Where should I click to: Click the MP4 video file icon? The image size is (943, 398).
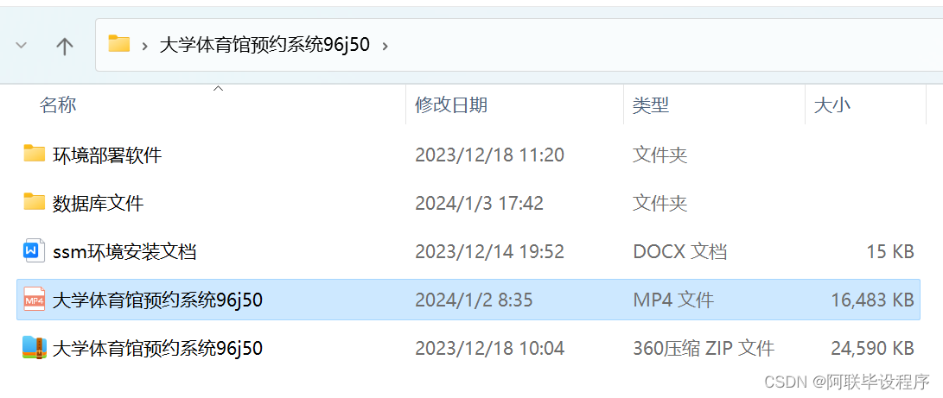[35, 299]
